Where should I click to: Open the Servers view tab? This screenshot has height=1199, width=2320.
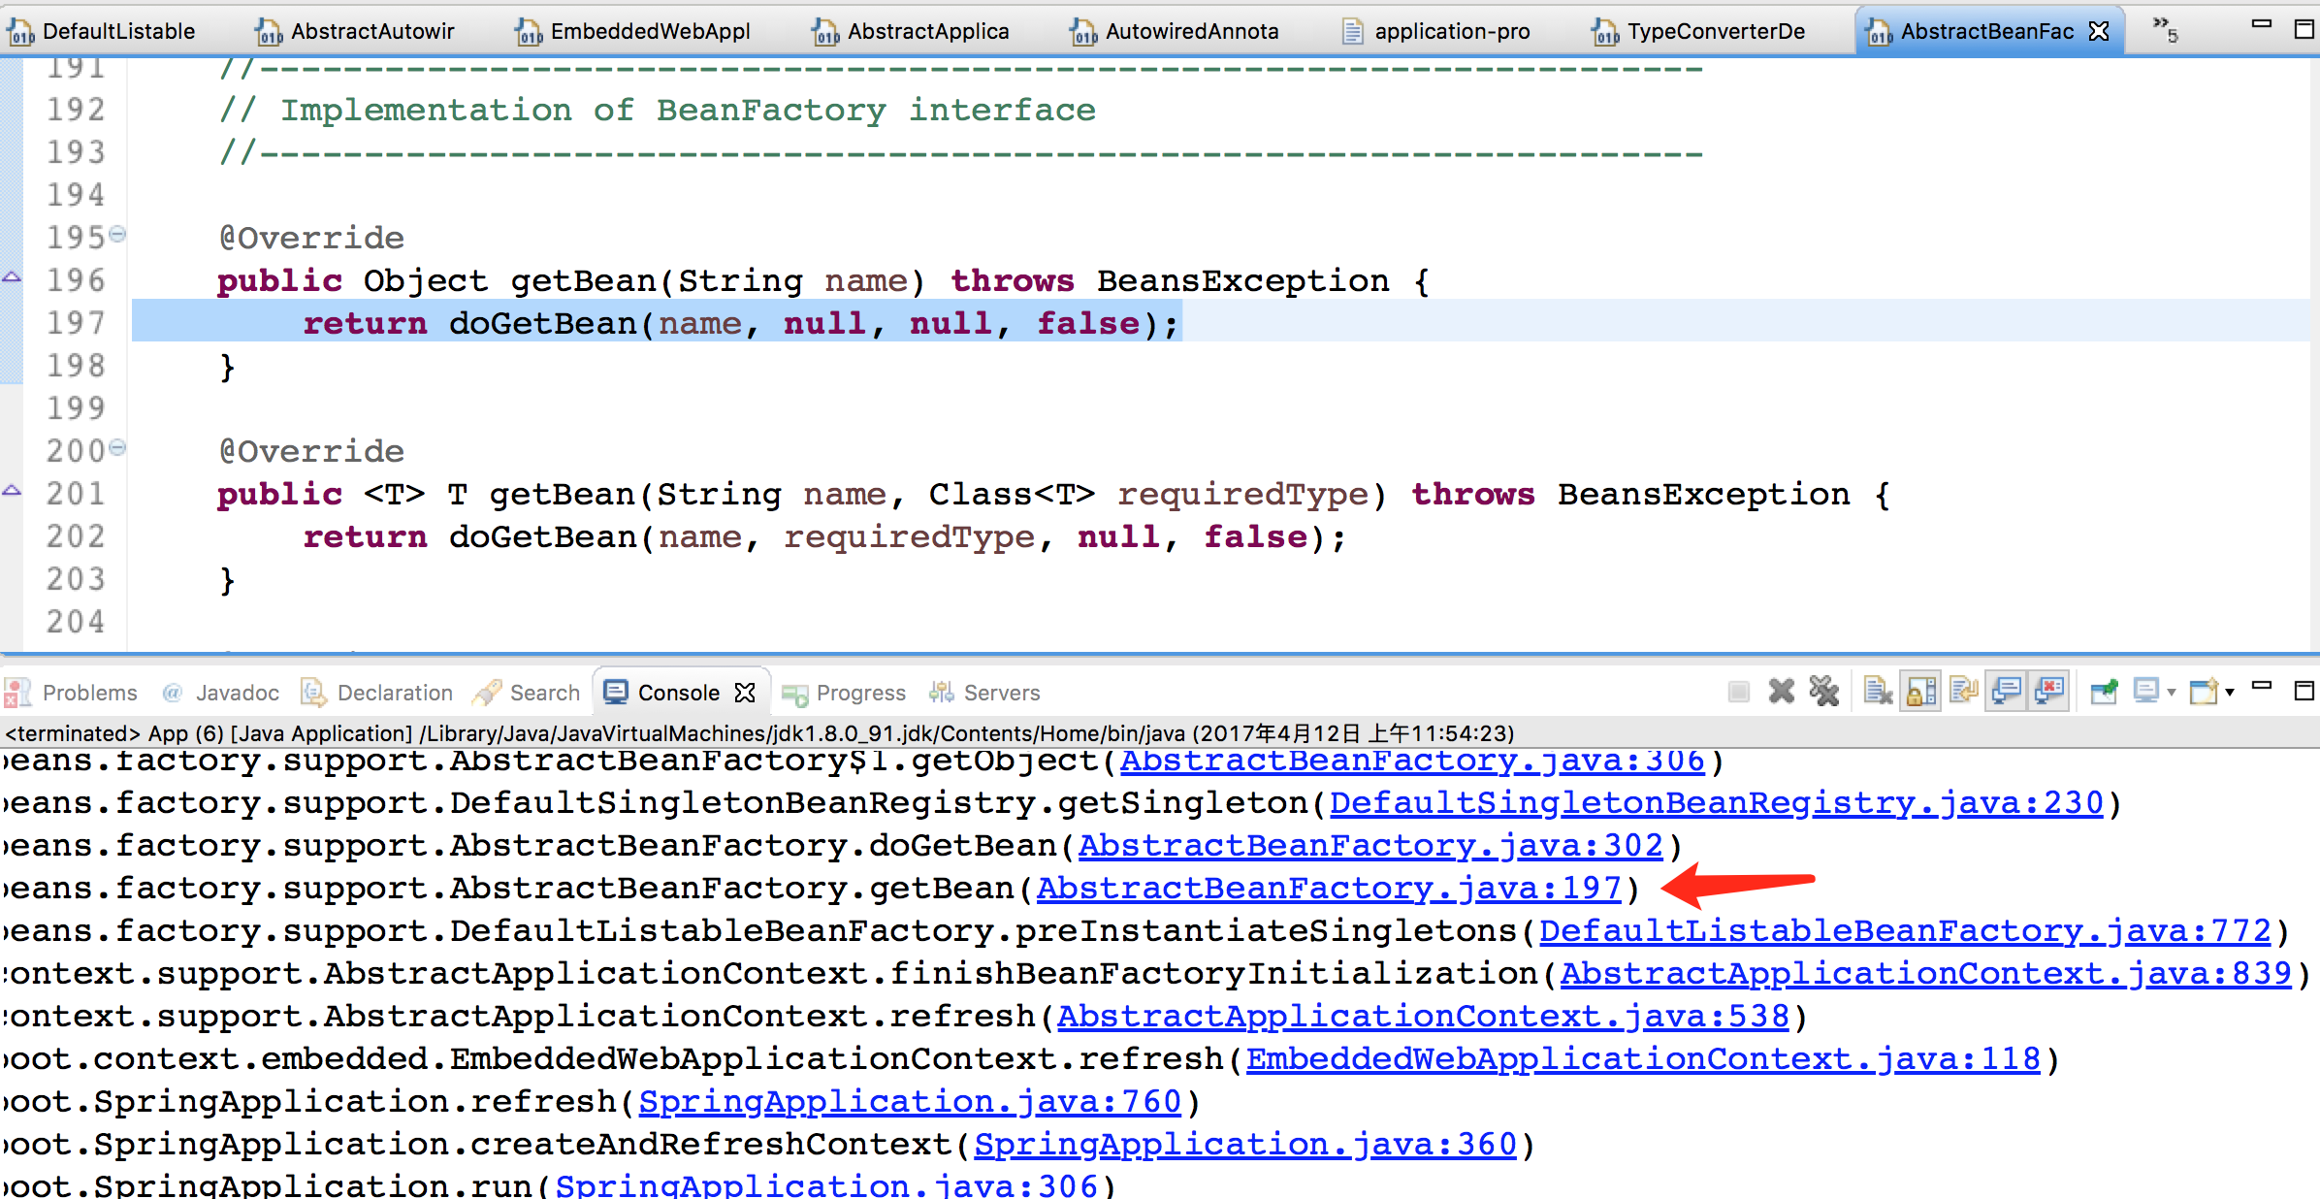tap(984, 693)
